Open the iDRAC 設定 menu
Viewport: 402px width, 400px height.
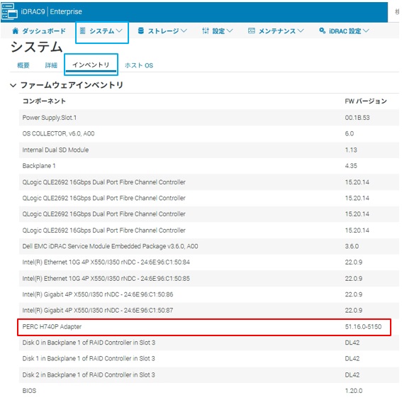344,31
